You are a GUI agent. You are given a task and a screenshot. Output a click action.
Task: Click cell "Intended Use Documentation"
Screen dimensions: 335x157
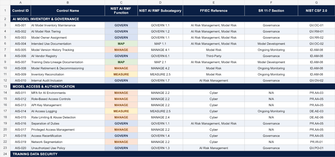point(68,43)
